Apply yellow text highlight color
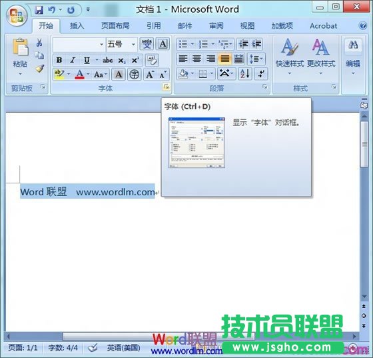This screenshot has width=373, height=358. [59, 75]
